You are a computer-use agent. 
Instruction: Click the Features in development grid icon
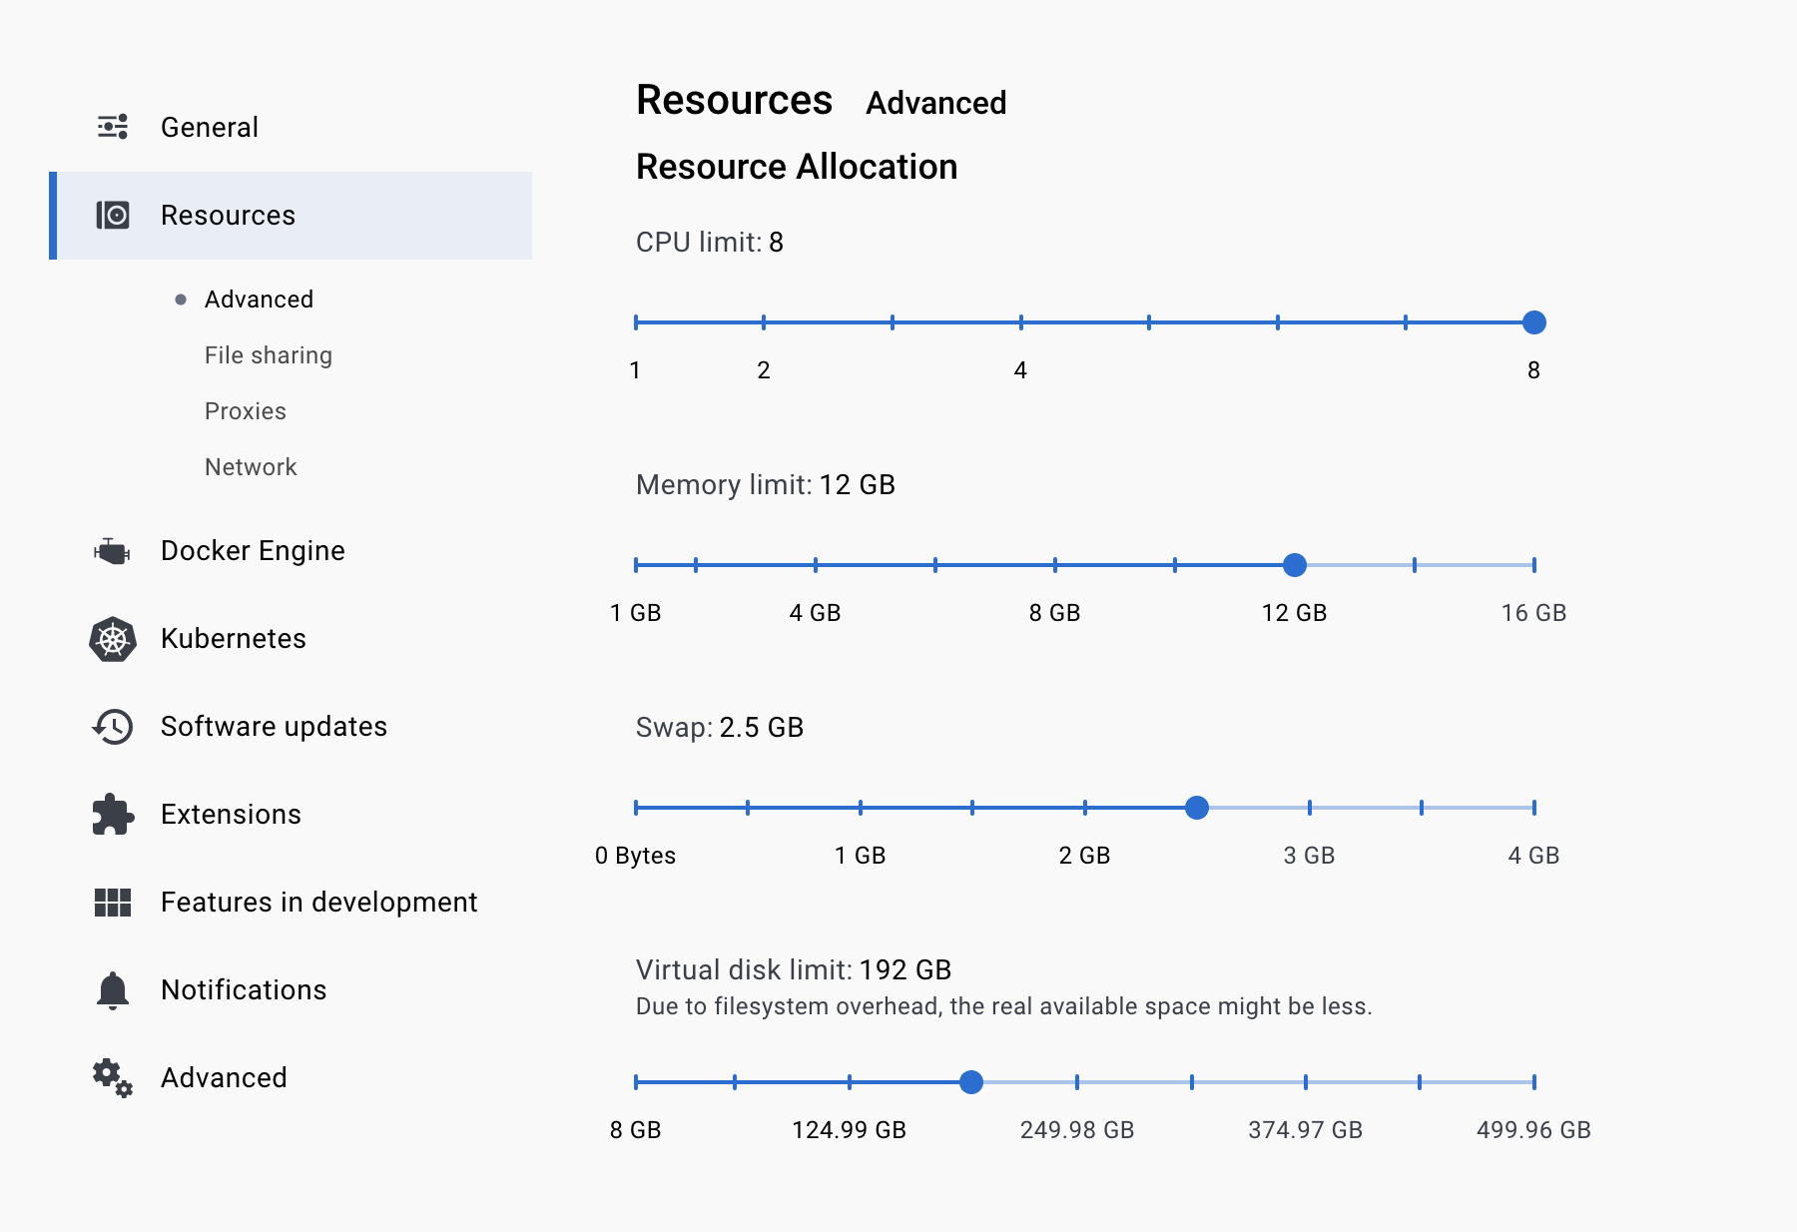[x=113, y=903]
